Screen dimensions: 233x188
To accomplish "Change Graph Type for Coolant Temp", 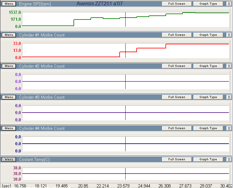I will tap(208, 159).
